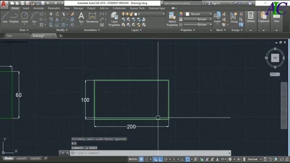Toggle snap mode in status bar
Viewport: 290px width, 163px height.
click(146, 159)
